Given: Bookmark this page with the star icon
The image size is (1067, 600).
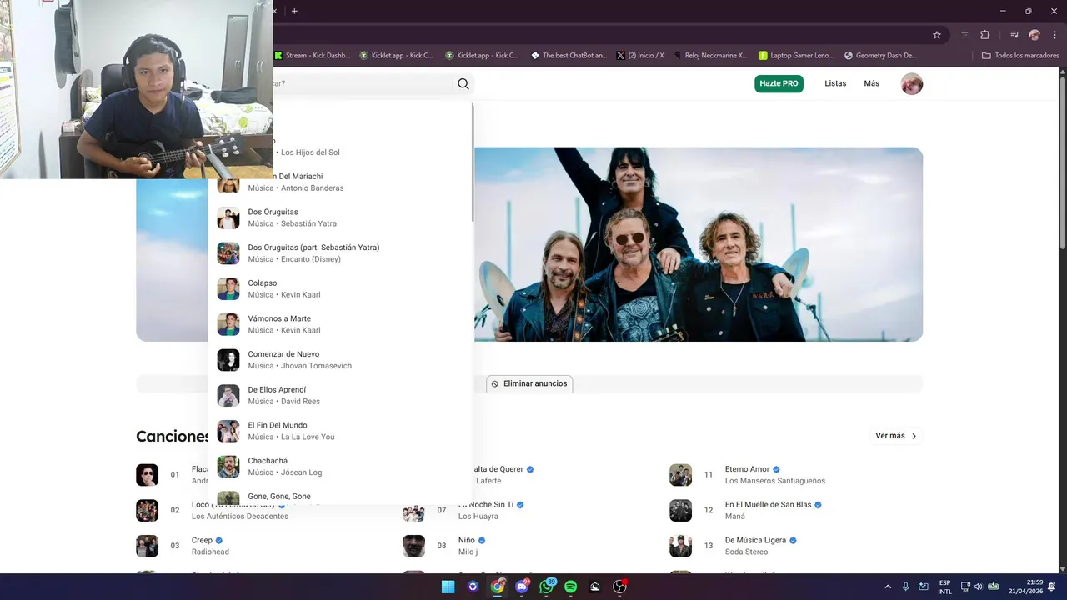Looking at the screenshot, I should click(x=937, y=35).
